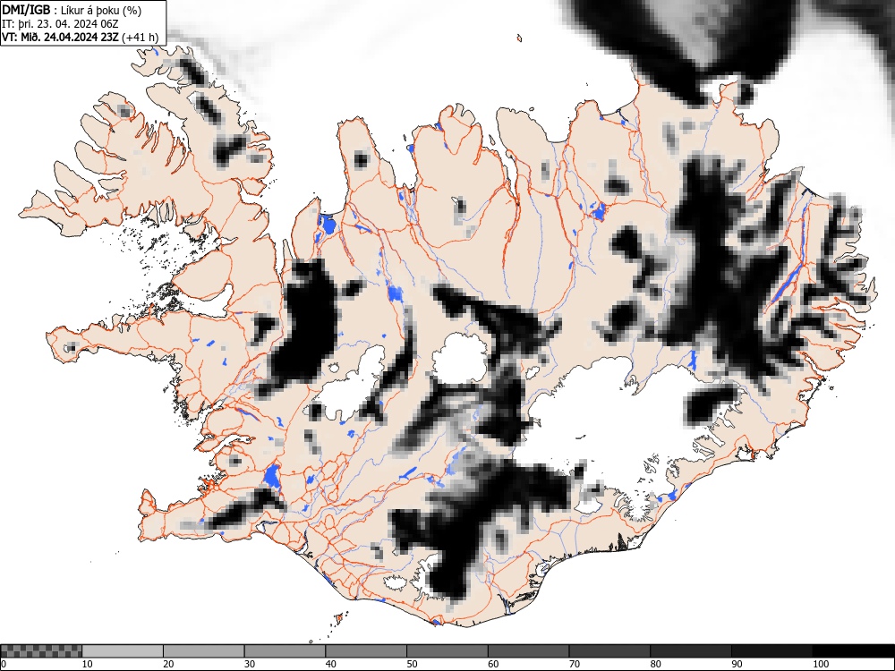Screen dimensions: 895x671
Task: Click the '90' legend scale label
Action: (x=737, y=664)
